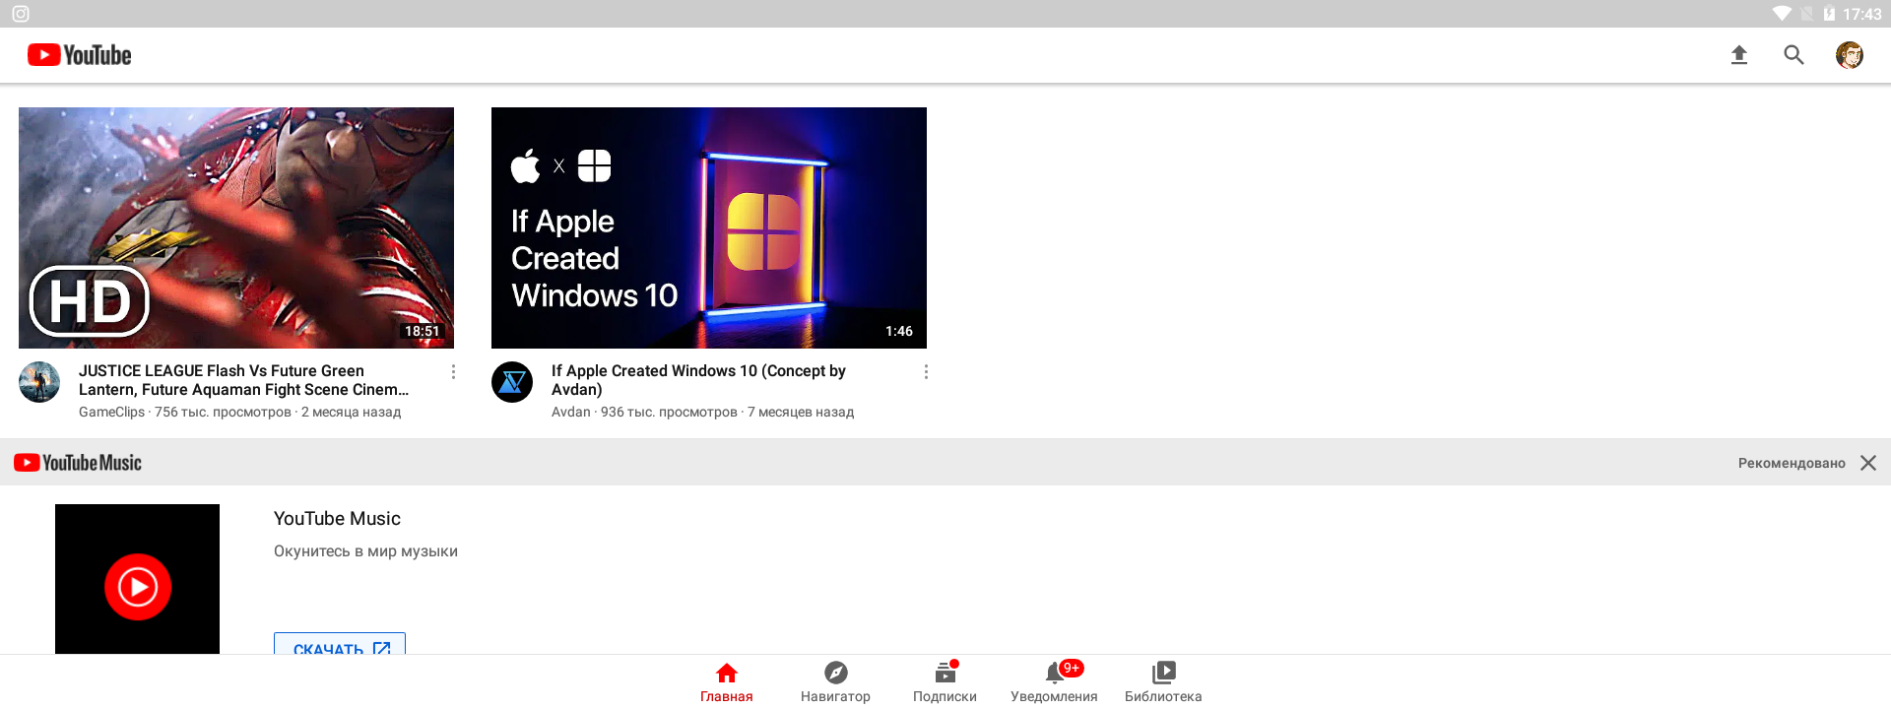This screenshot has height=709, width=1891.
Task: Open options menu for Apple Windows 10 video
Action: pyautogui.click(x=926, y=372)
